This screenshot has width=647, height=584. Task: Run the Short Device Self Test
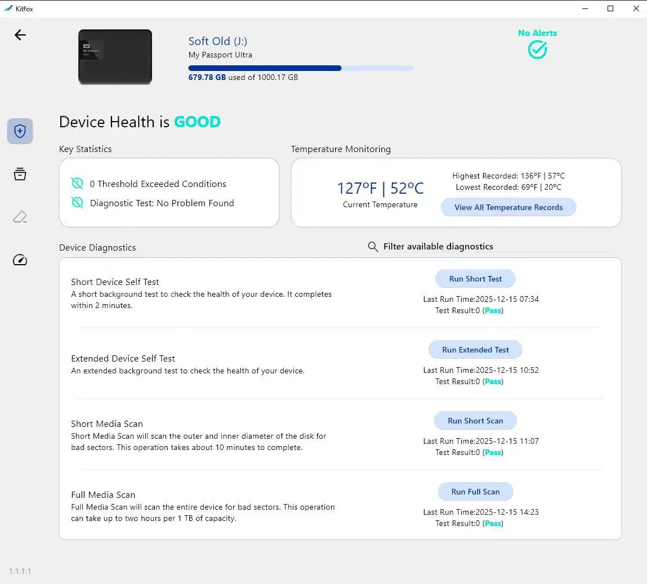475,279
